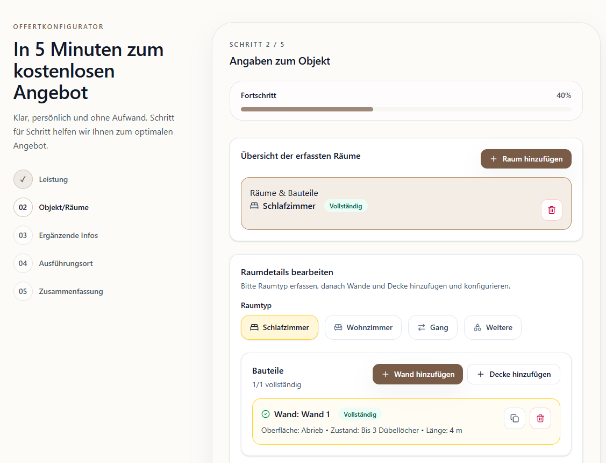Viewport: 606px width, 463px height.
Task: Click the bed icon in the Schlafzimmer overview card
Action: pos(254,206)
